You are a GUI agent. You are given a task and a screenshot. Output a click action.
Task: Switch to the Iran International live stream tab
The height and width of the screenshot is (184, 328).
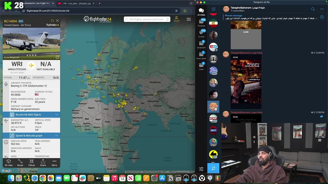tap(76, 3)
